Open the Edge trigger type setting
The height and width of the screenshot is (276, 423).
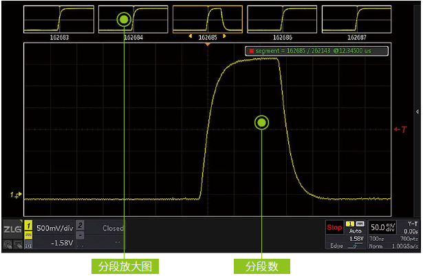tap(339, 246)
